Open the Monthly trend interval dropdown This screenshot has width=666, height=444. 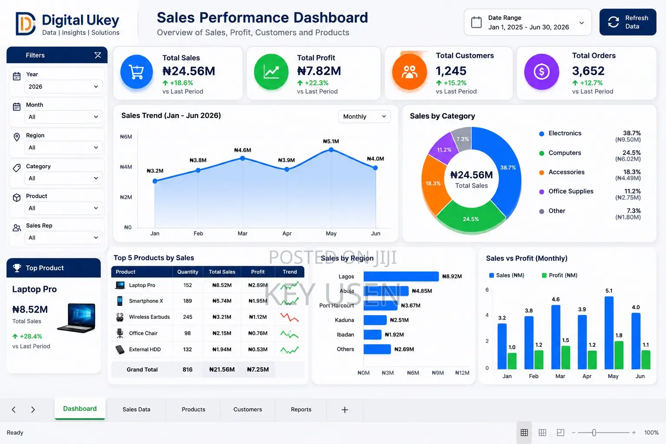pyautogui.click(x=364, y=116)
